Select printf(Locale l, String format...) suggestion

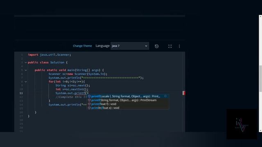pyautogui.click(x=128, y=96)
